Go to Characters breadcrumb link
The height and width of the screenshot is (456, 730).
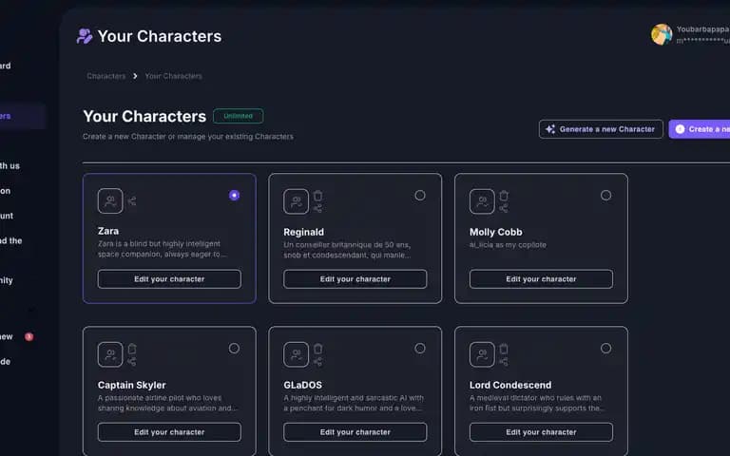pos(106,76)
